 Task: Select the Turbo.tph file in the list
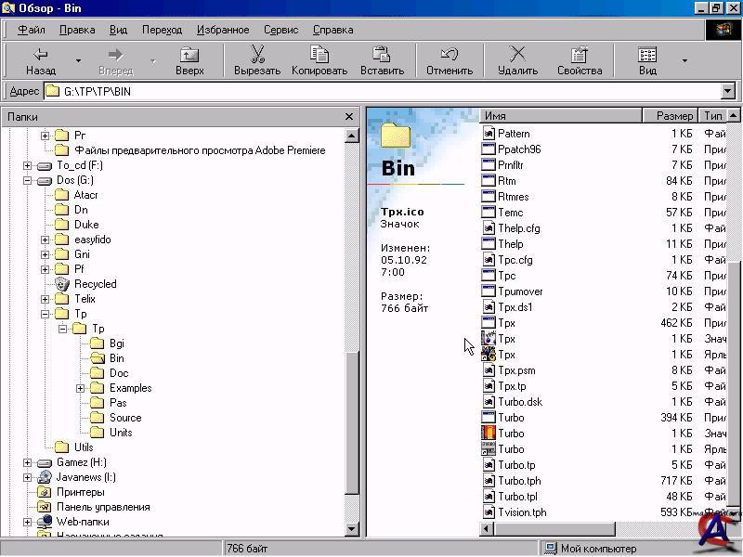click(519, 481)
